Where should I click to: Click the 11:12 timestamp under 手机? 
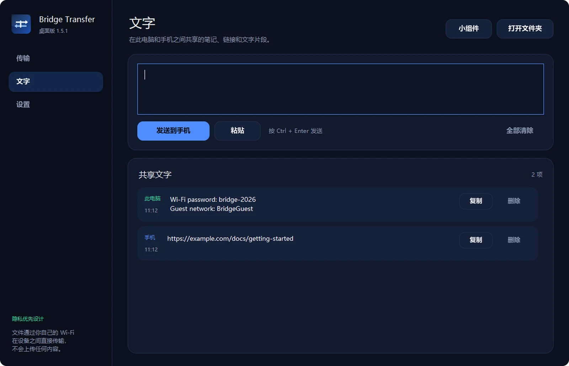(x=151, y=250)
